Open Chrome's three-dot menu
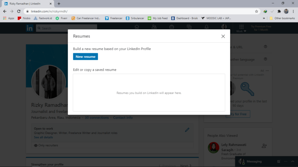The width and height of the screenshot is (298, 167). click(293, 12)
